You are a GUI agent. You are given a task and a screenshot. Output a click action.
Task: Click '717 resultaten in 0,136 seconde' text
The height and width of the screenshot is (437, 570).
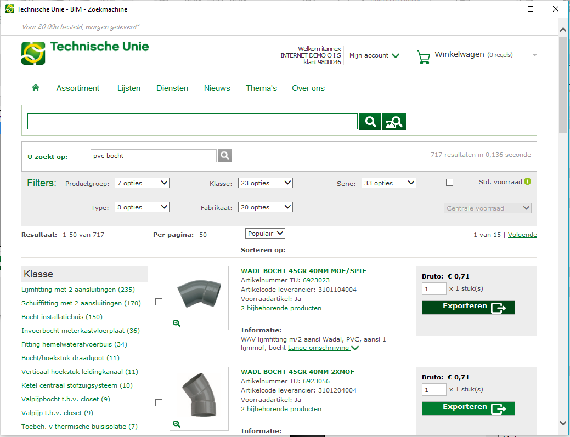[481, 155]
